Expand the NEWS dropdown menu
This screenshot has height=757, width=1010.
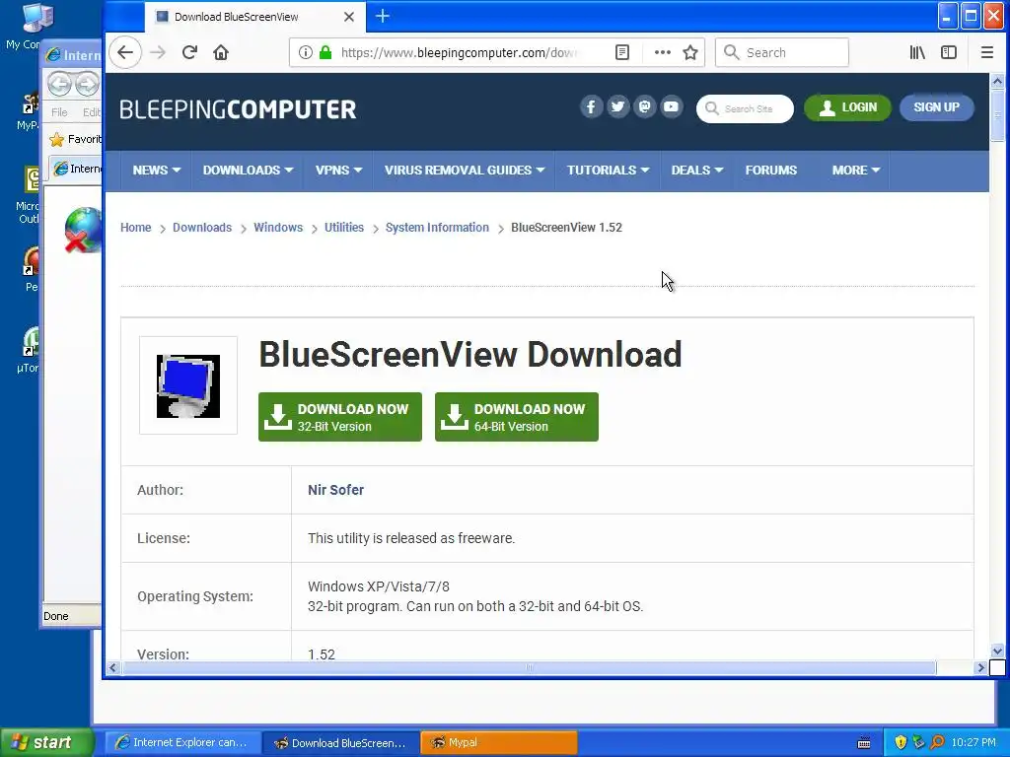tap(157, 171)
